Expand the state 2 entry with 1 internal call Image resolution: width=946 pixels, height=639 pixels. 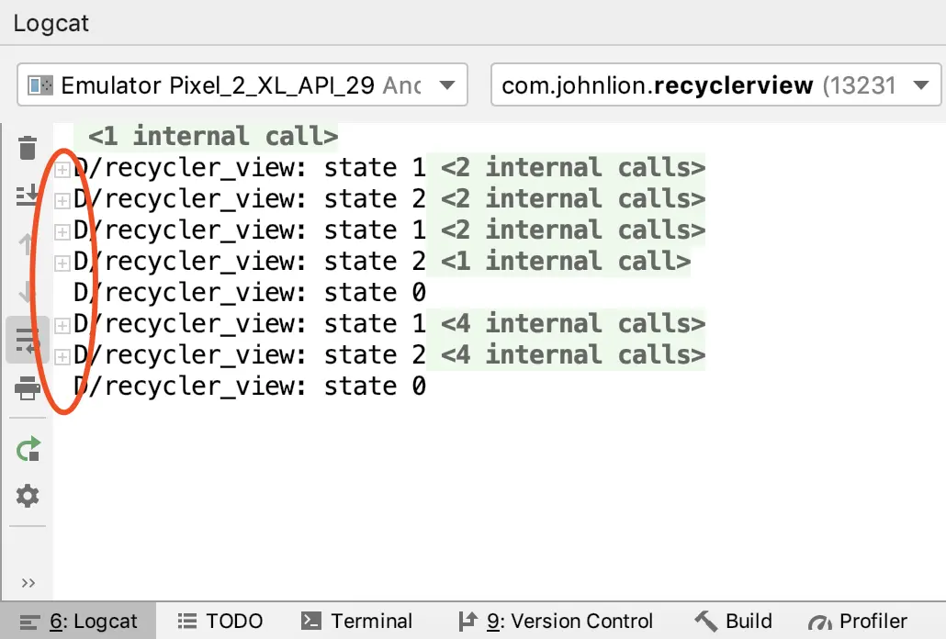(x=62, y=263)
